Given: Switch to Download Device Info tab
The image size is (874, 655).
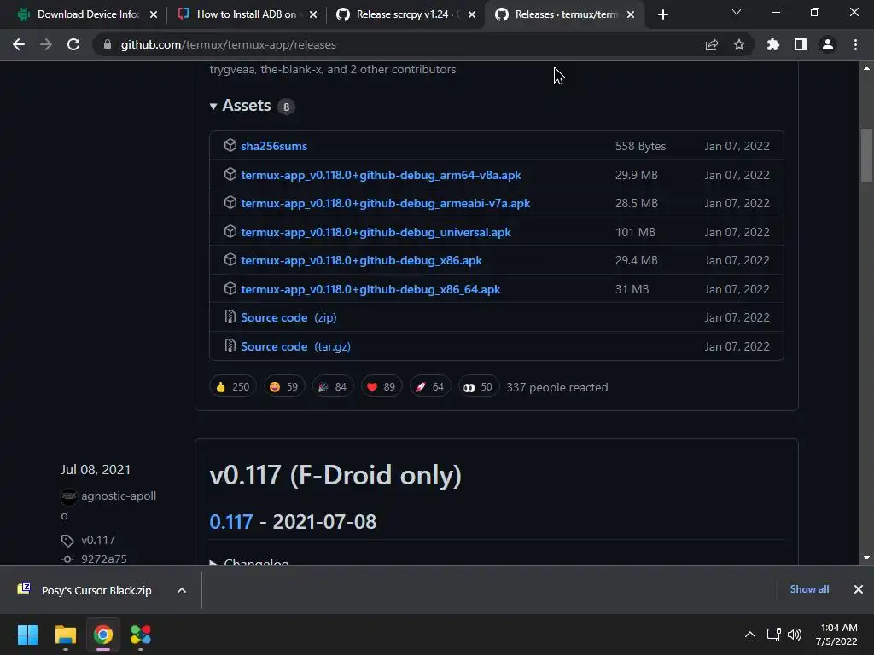Looking at the screenshot, I should click(79, 14).
